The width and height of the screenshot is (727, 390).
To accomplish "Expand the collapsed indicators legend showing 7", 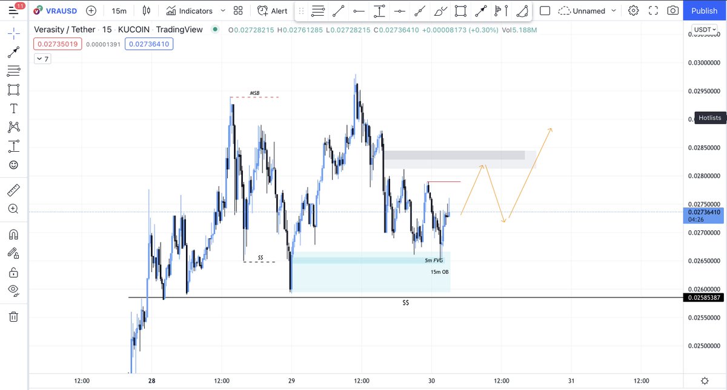I will coord(42,59).
